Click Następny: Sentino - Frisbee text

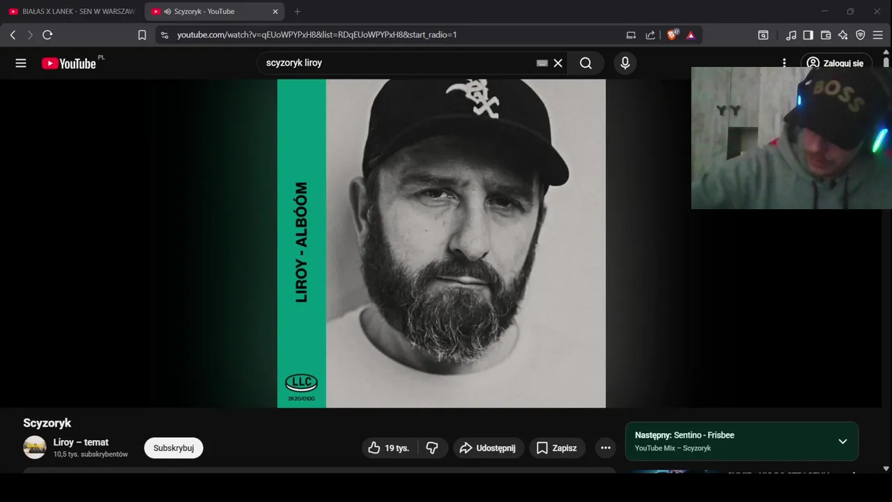click(x=684, y=435)
